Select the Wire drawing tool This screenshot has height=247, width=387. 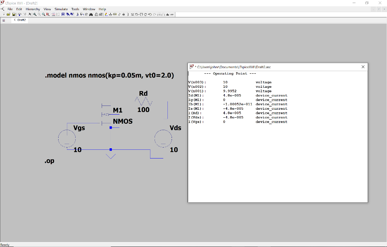pos(106,15)
